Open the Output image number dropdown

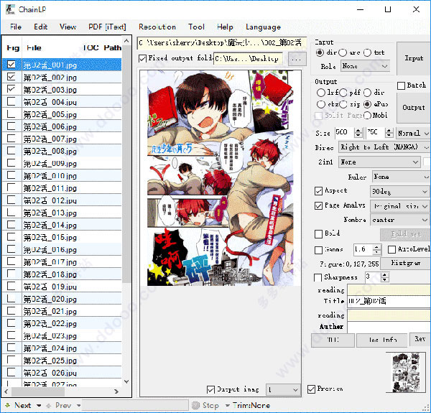(x=282, y=389)
